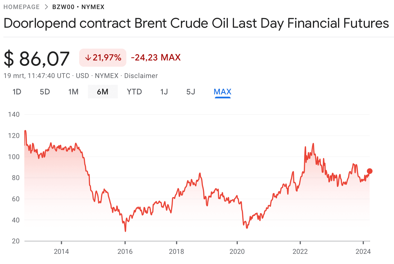The image size is (394, 264).
Task: Switch to the 5D range tab
Action: 45,92
